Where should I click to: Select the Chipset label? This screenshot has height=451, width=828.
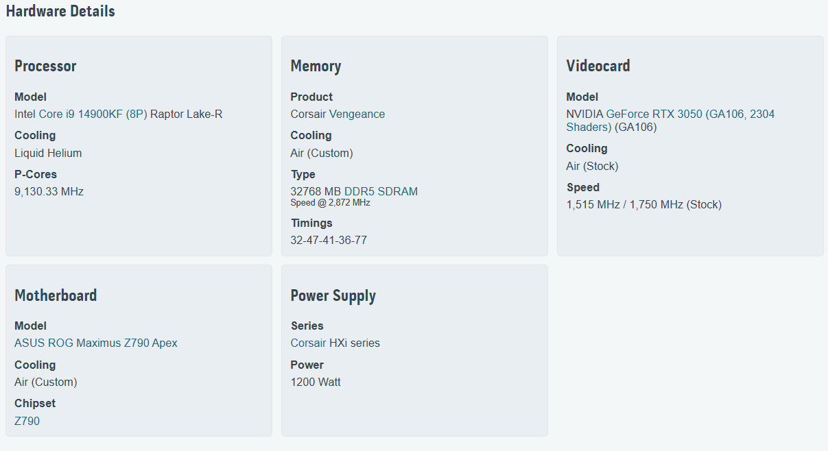pos(35,403)
